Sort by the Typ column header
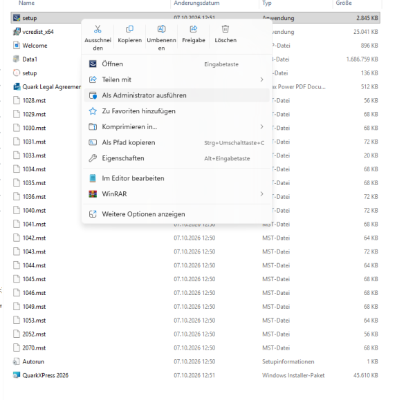The height and width of the screenshot is (400, 415). pos(267,3)
